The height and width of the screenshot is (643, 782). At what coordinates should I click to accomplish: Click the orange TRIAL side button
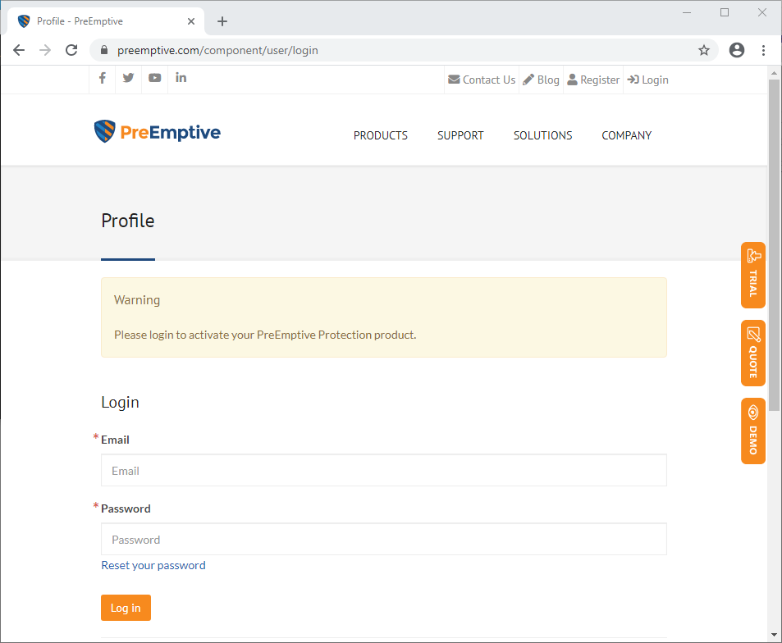pos(753,275)
